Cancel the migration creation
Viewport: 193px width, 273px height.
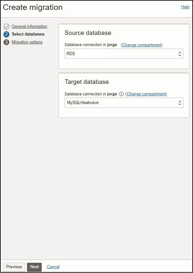pos(53,267)
